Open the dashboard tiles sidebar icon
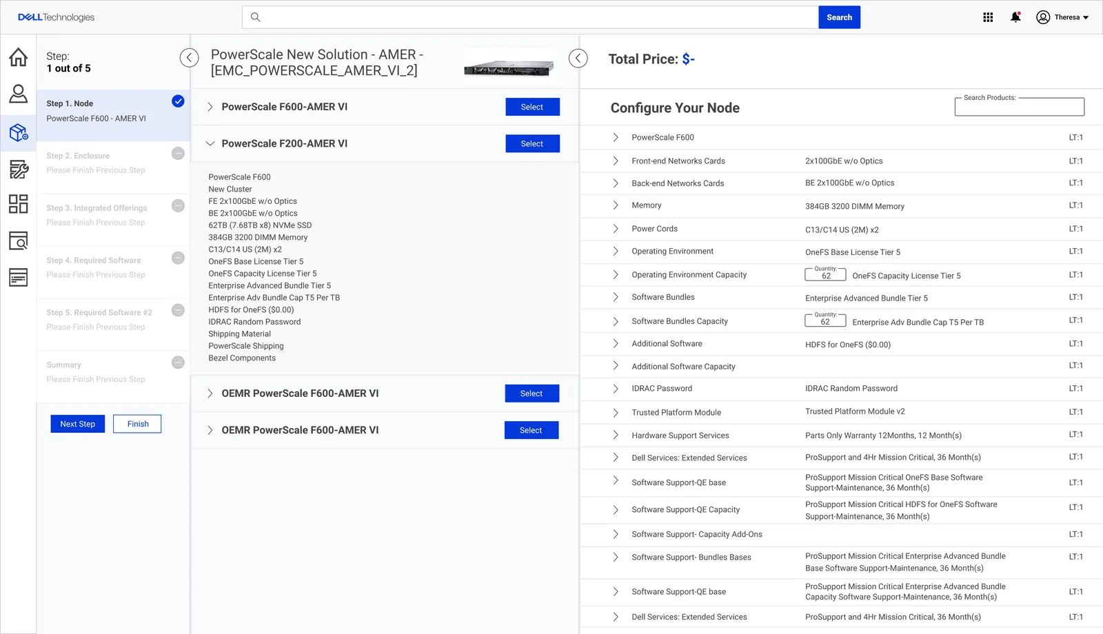The height and width of the screenshot is (634, 1103). (19, 204)
